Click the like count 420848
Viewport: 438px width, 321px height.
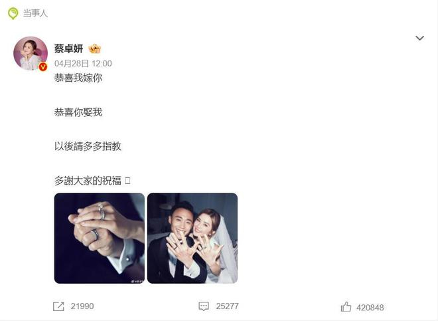pyautogui.click(x=370, y=308)
